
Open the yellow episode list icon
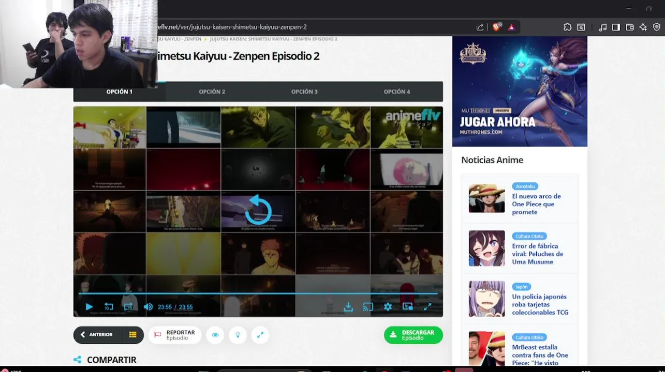tap(133, 335)
